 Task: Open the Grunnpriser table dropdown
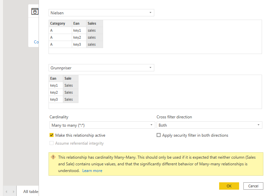click(x=101, y=68)
